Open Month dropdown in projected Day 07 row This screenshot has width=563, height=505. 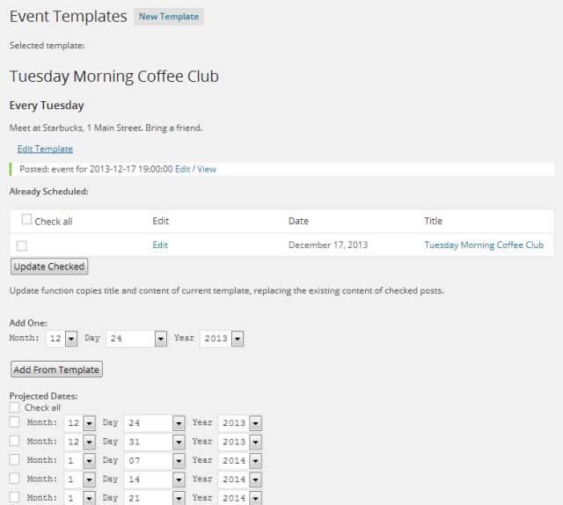point(80,460)
